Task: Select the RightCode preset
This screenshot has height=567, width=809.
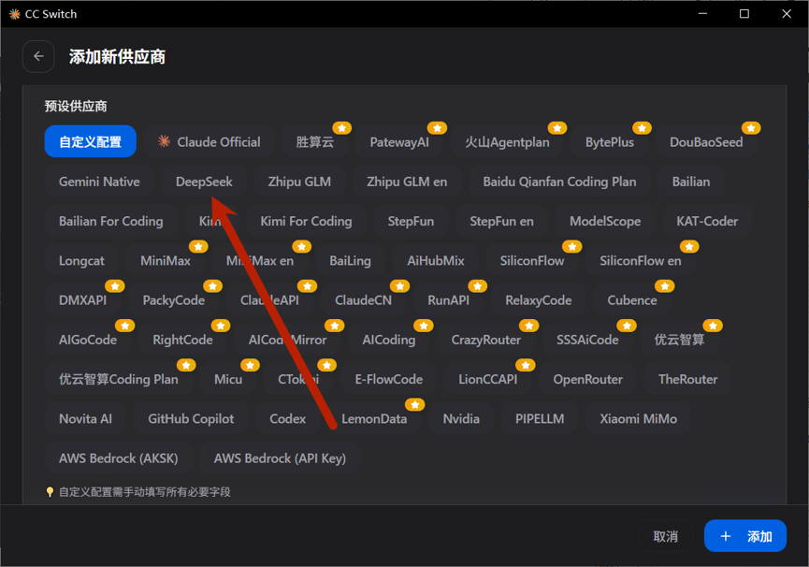Action: pyautogui.click(x=182, y=340)
